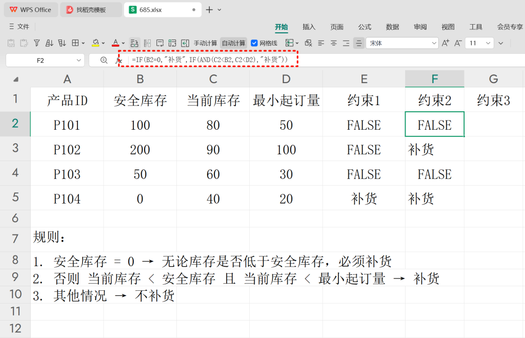The height and width of the screenshot is (338, 525).
Task: Click the 自动计算 auto calculation button
Action: [233, 43]
